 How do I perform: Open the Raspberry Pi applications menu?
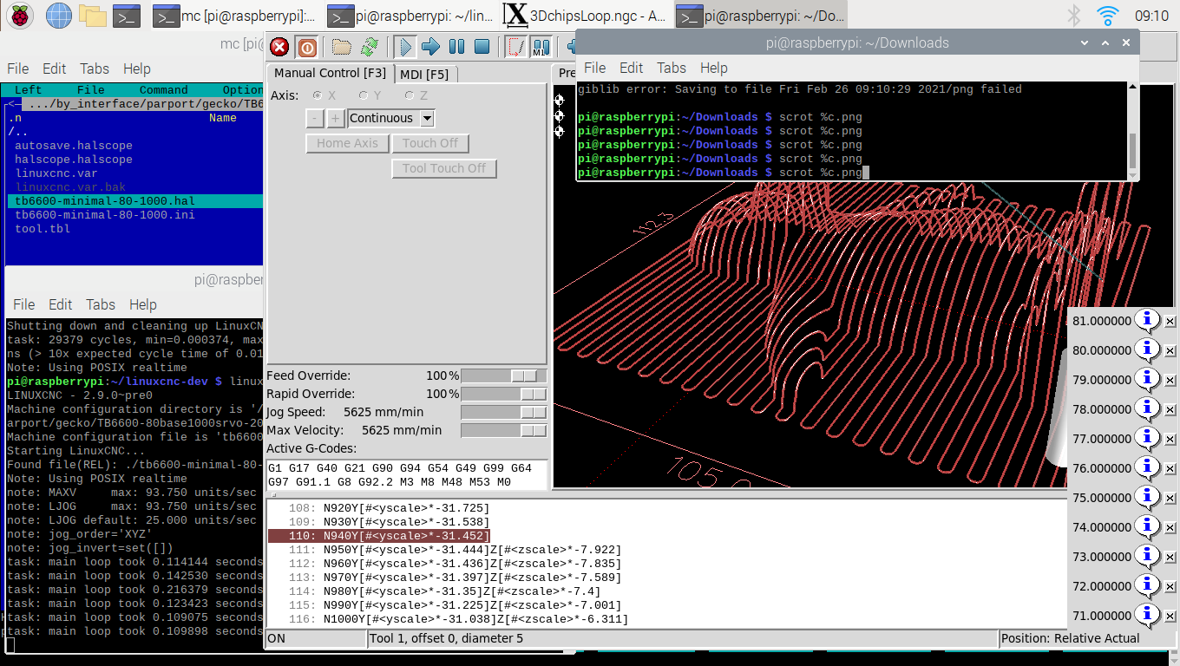pyautogui.click(x=20, y=15)
